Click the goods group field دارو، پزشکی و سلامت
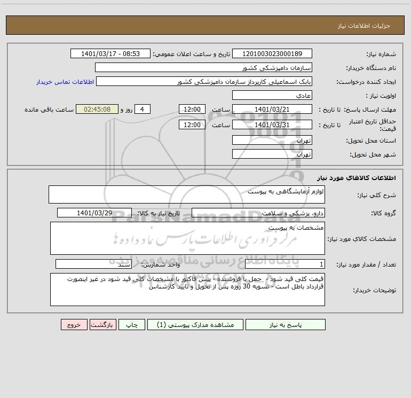411x398 pixels. click(x=258, y=213)
